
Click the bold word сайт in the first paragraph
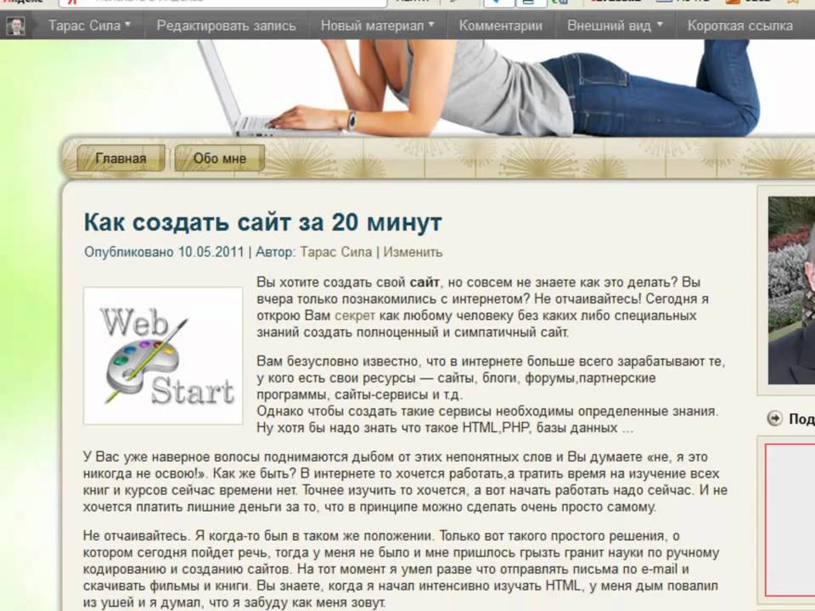coord(424,282)
